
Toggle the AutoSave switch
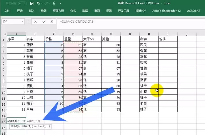pyautogui.click(x=22, y=3)
